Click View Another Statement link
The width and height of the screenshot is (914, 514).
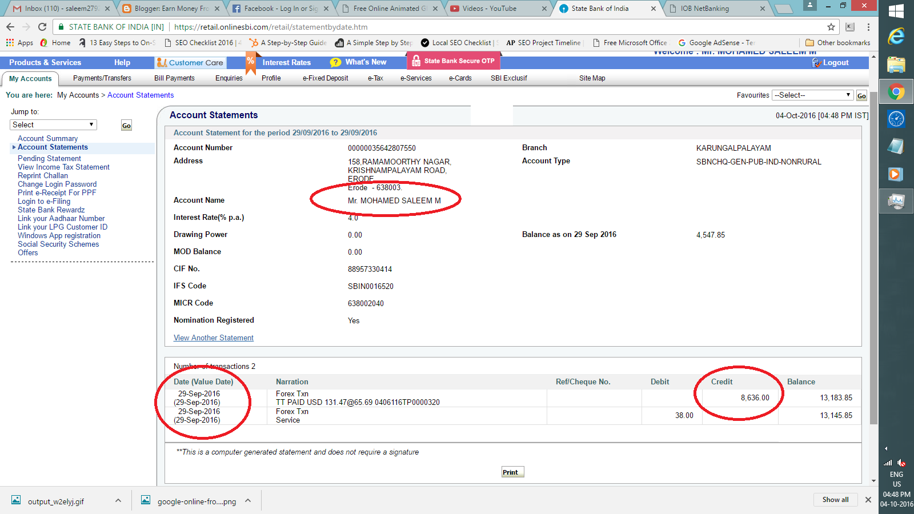tap(214, 338)
